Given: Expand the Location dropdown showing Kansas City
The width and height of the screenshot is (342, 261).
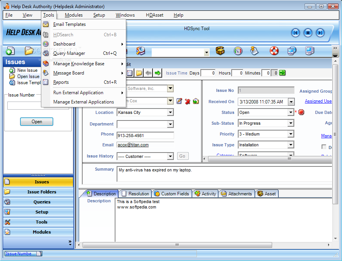Looking at the screenshot, I should point(170,112).
